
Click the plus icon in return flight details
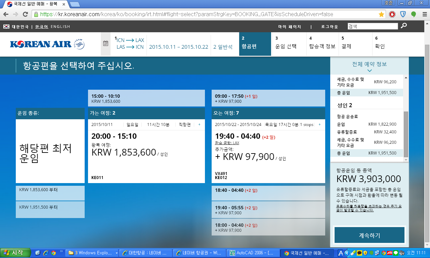click(x=319, y=125)
